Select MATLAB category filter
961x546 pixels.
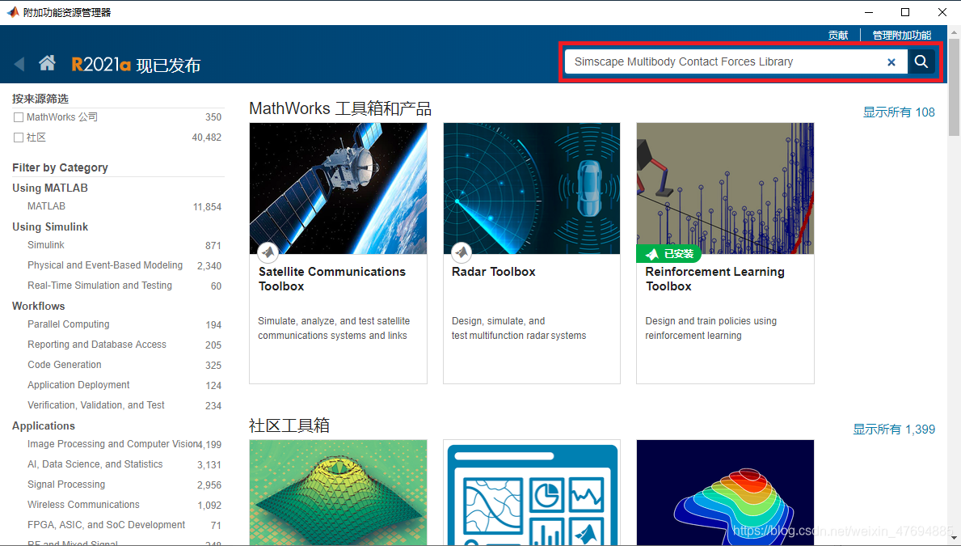47,206
